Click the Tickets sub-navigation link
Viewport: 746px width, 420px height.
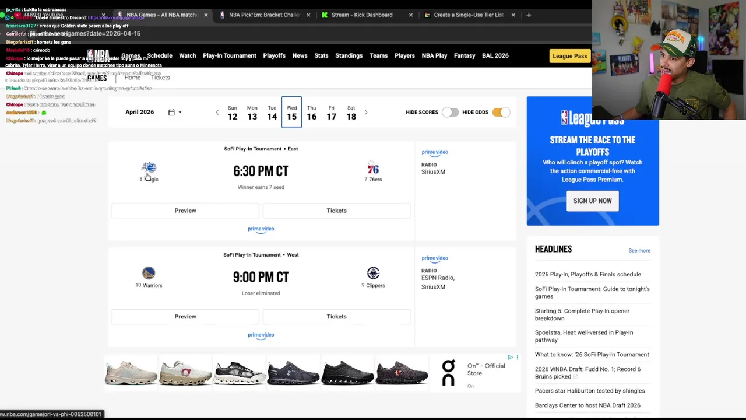click(160, 78)
